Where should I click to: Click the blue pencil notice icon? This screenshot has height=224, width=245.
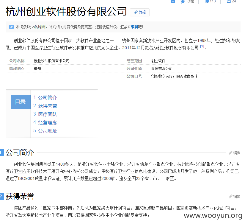click(11, 27)
